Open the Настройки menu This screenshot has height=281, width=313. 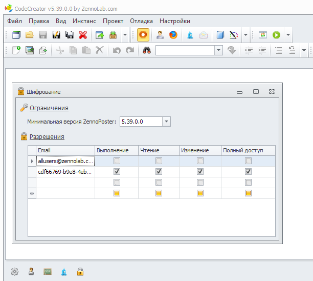(x=175, y=21)
